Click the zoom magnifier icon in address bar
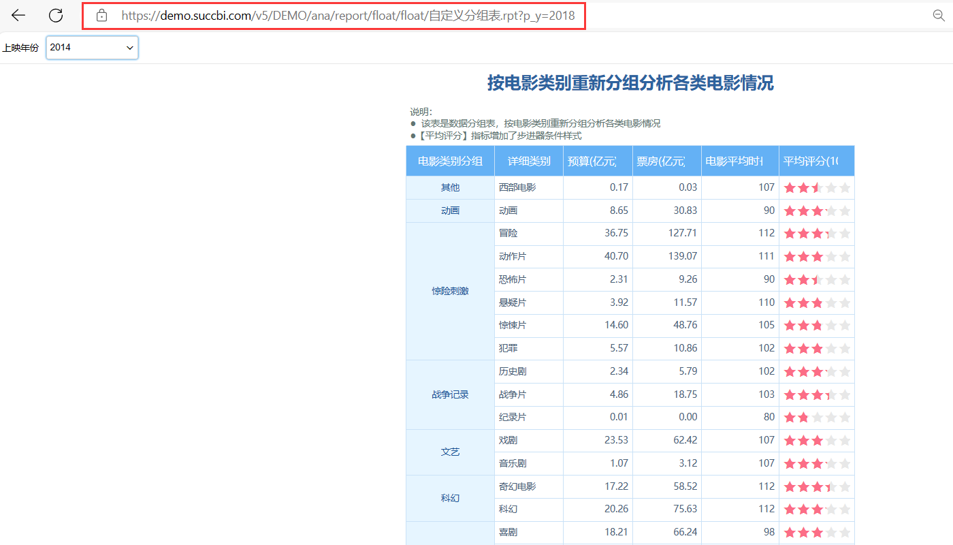The width and height of the screenshot is (953, 545). 939,16
